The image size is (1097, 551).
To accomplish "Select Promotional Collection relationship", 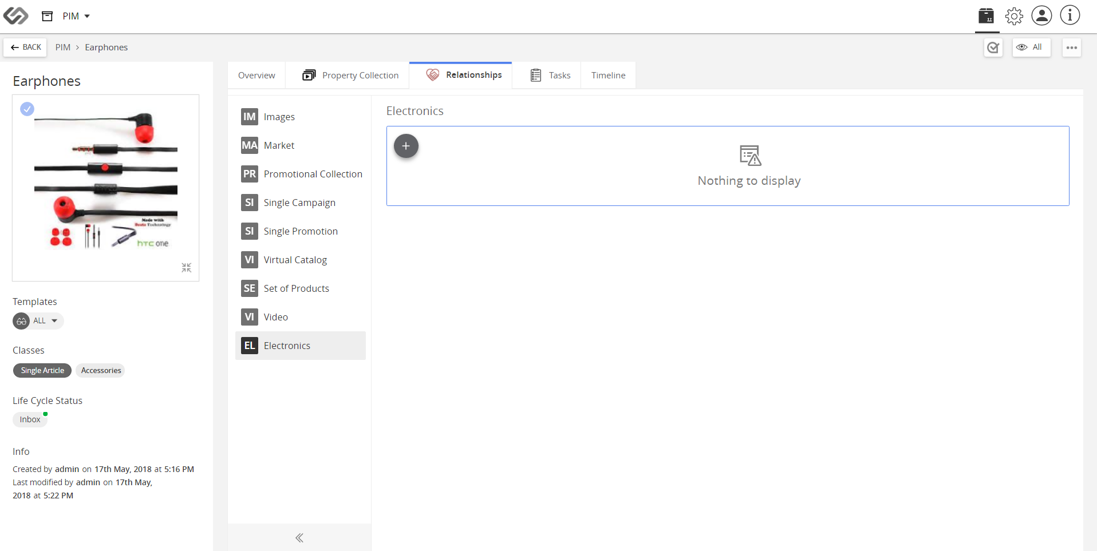I will pos(301,174).
